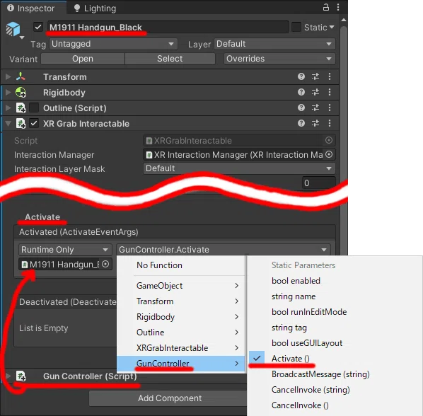Click Interaction Manager object picker circle
This screenshot has height=416, width=423.
329,154
